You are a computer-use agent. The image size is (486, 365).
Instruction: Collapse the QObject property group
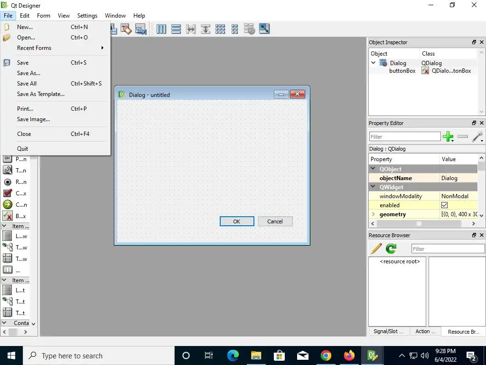373,169
